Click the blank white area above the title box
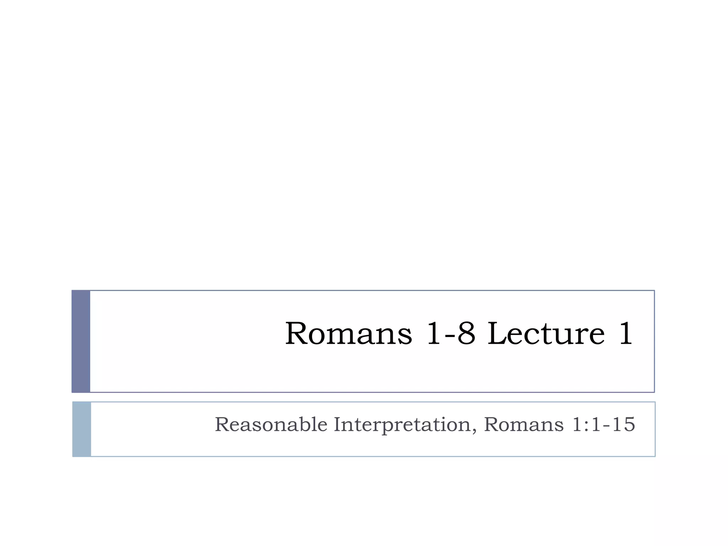This screenshot has height=546, width=728. pos(364,142)
